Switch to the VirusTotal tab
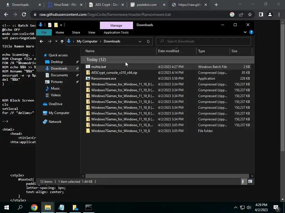The image size is (285, 213). [x=65, y=5]
